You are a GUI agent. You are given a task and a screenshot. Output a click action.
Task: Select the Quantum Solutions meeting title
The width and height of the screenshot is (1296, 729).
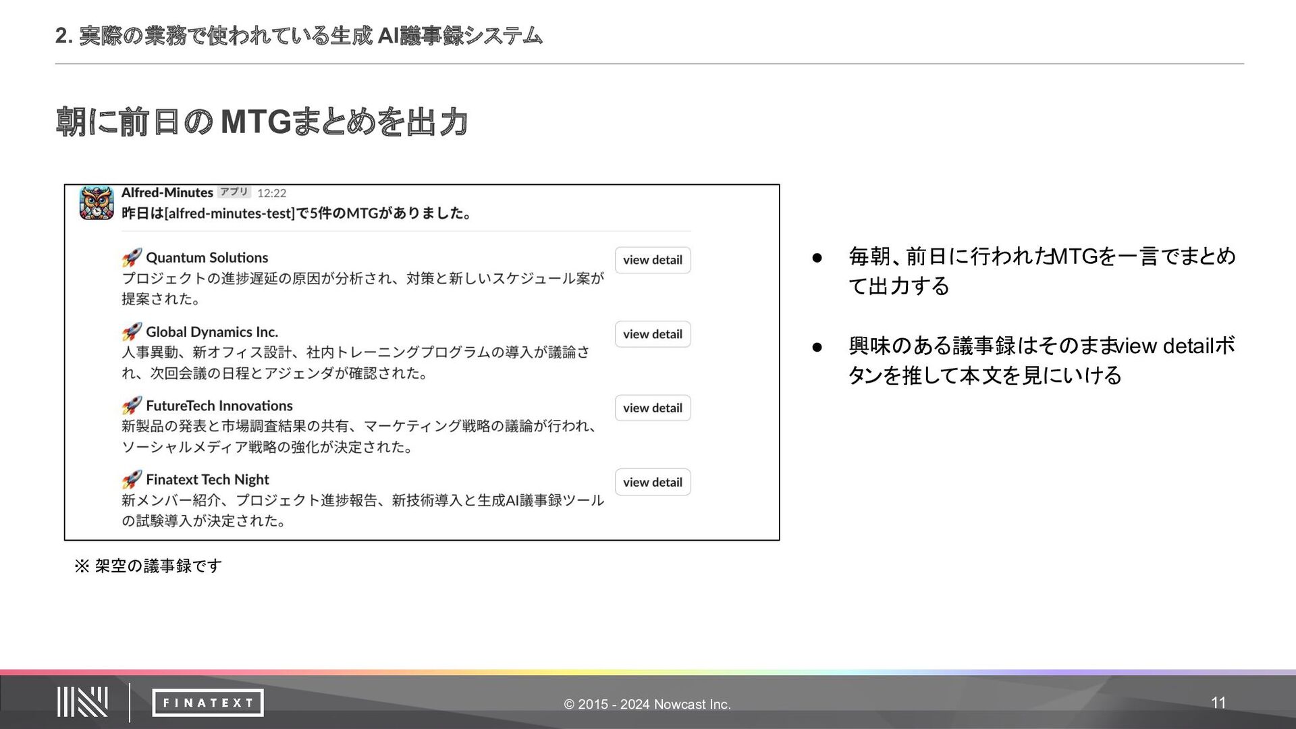pos(207,258)
